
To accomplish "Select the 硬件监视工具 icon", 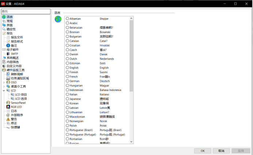I will coord(4,70).
